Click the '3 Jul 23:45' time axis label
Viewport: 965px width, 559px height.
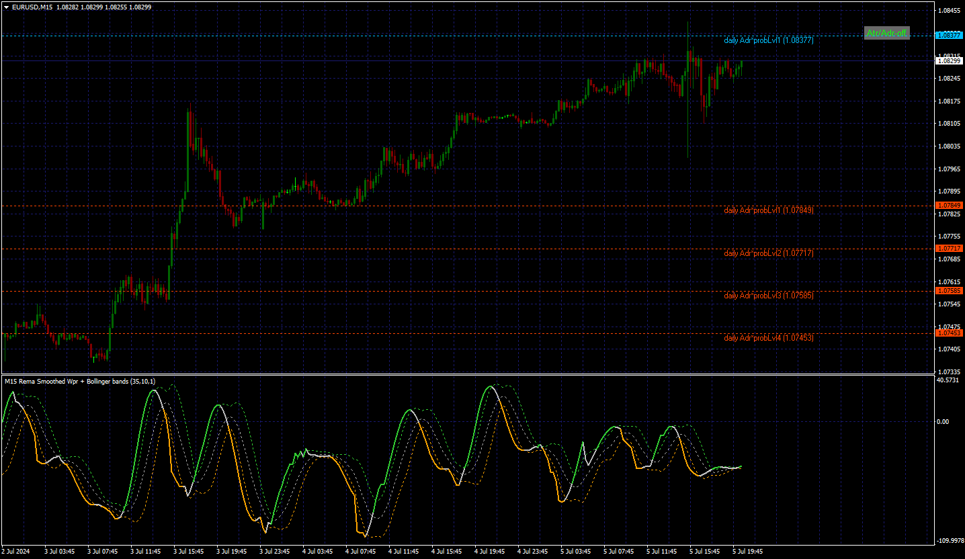(275, 552)
